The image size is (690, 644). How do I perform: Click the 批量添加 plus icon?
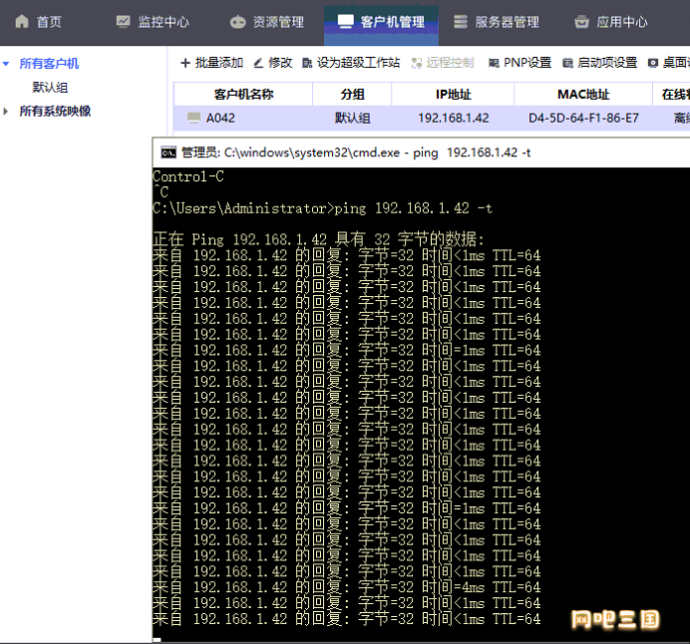(185, 63)
